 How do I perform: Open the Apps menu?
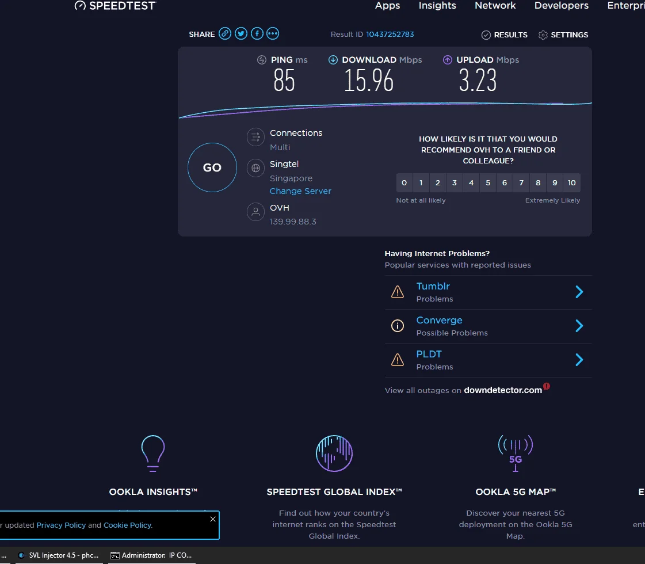(387, 5)
